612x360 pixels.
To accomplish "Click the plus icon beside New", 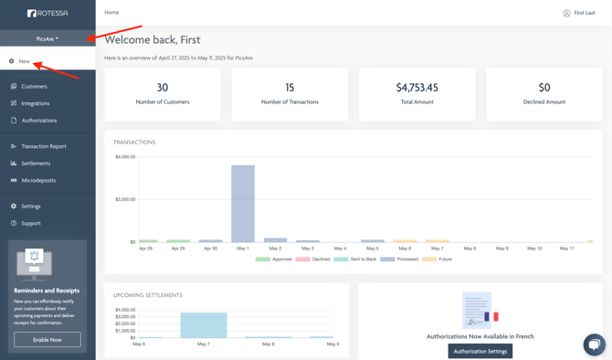I will click(x=11, y=61).
